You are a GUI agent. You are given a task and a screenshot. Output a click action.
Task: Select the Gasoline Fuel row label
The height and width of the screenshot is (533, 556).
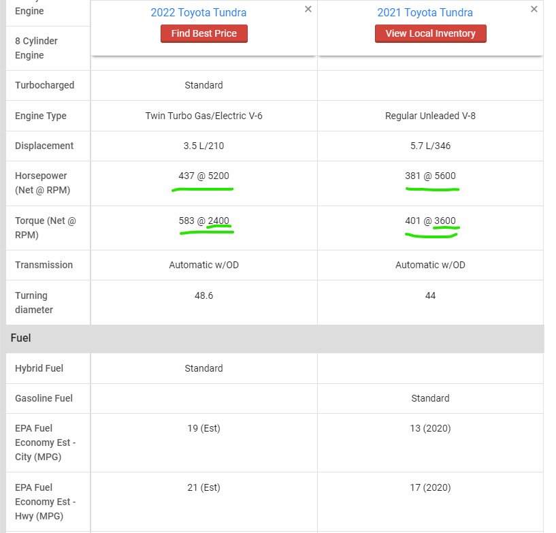point(44,398)
